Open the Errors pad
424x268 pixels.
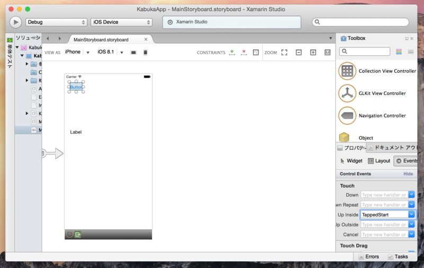click(x=369, y=257)
